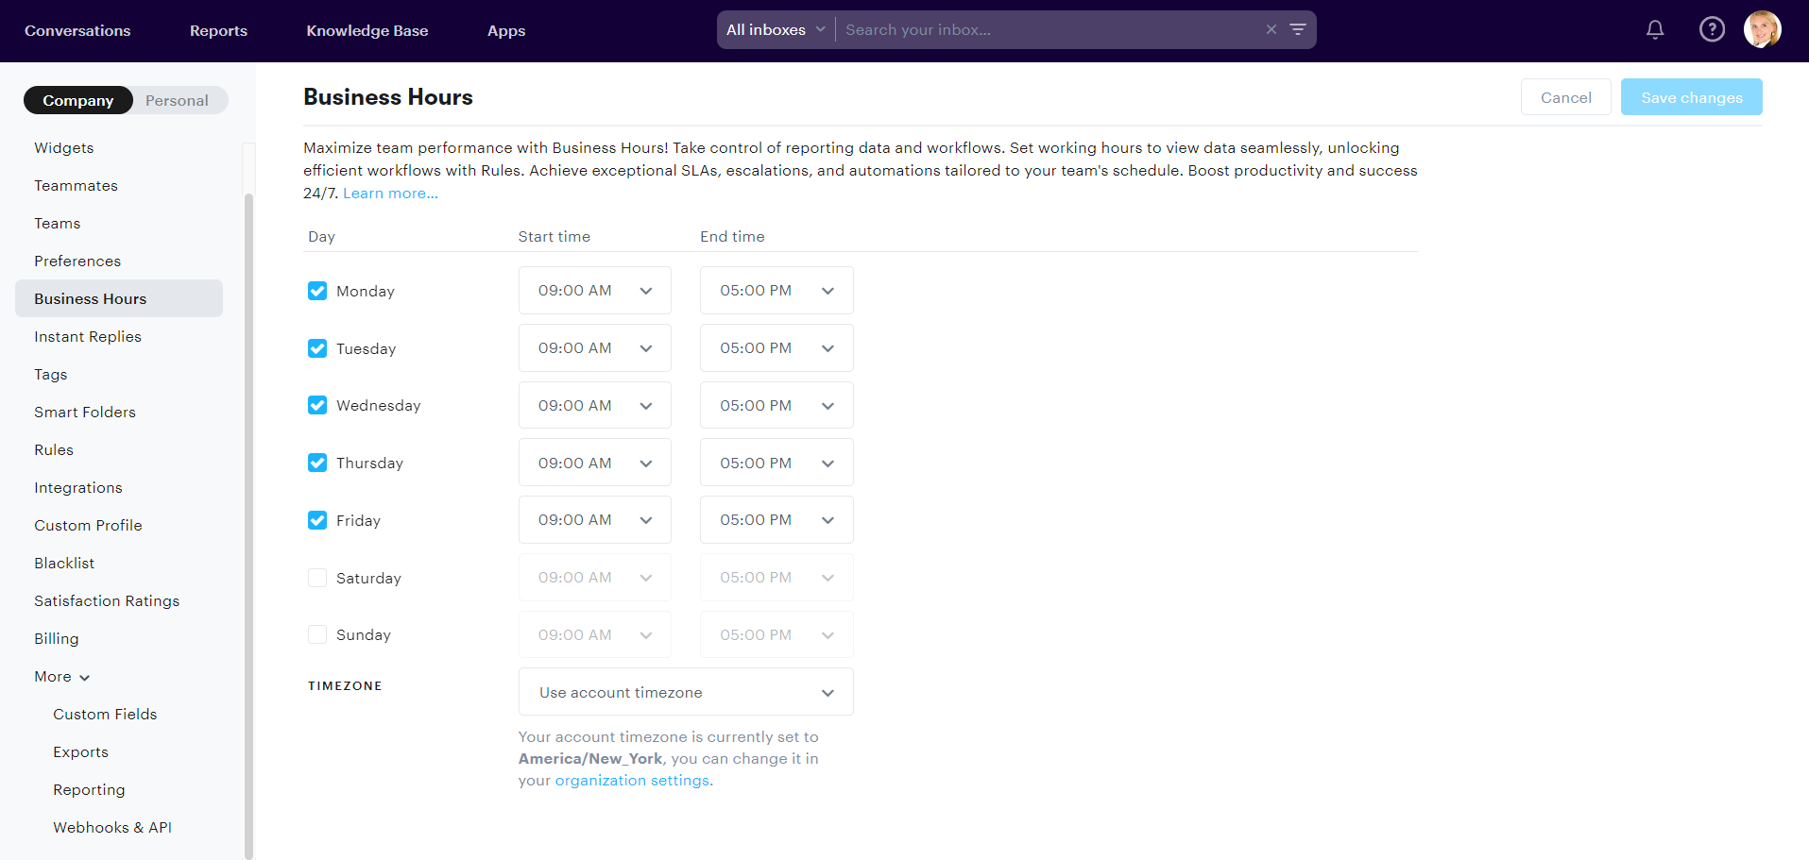The width and height of the screenshot is (1809, 860).
Task: Clear the inbox search with the X icon
Action: click(1271, 29)
